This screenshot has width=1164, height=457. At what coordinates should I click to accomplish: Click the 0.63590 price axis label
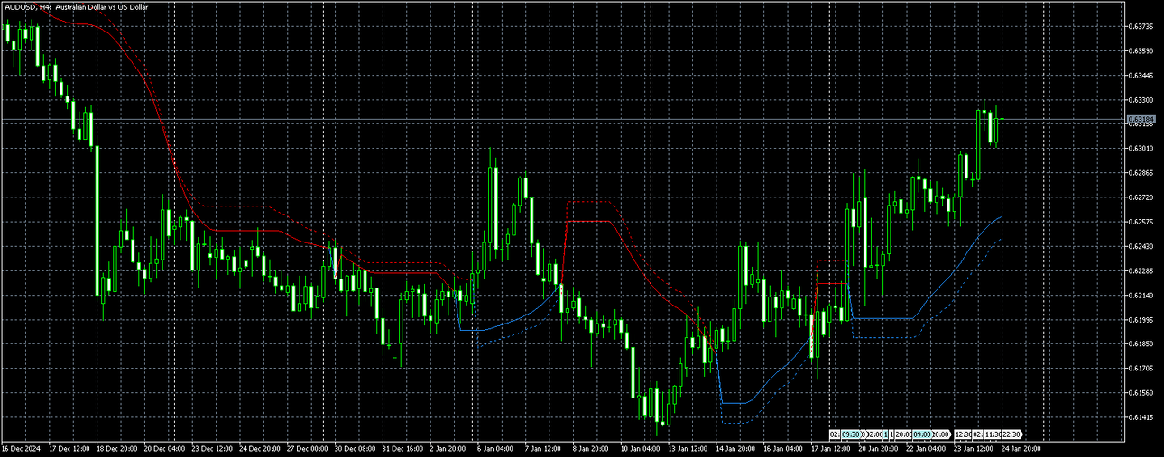point(1141,50)
